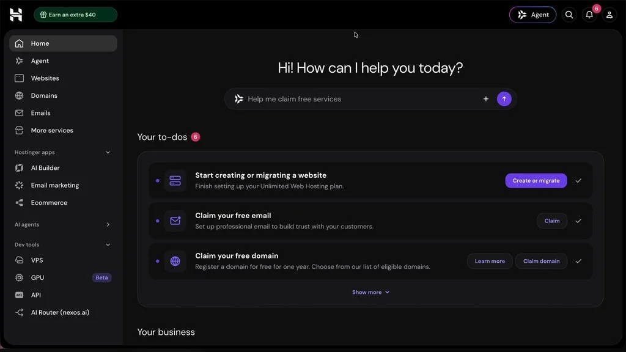Open the user profile icon

click(609, 15)
